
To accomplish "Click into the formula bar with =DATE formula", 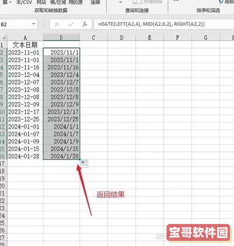I will point(164,24).
